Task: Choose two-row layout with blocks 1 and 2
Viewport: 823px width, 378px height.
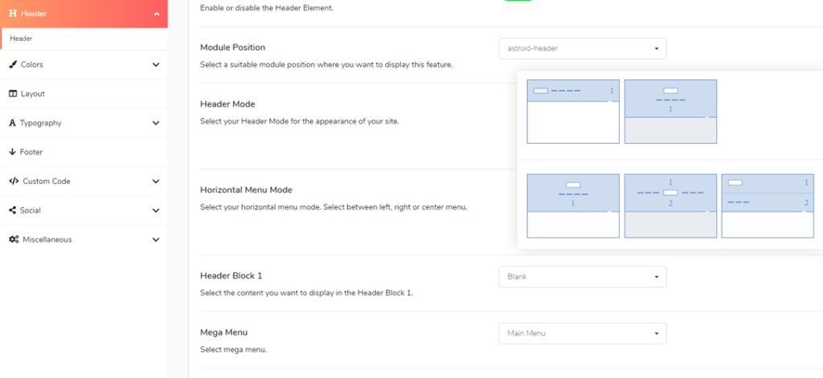Action: [x=768, y=206]
